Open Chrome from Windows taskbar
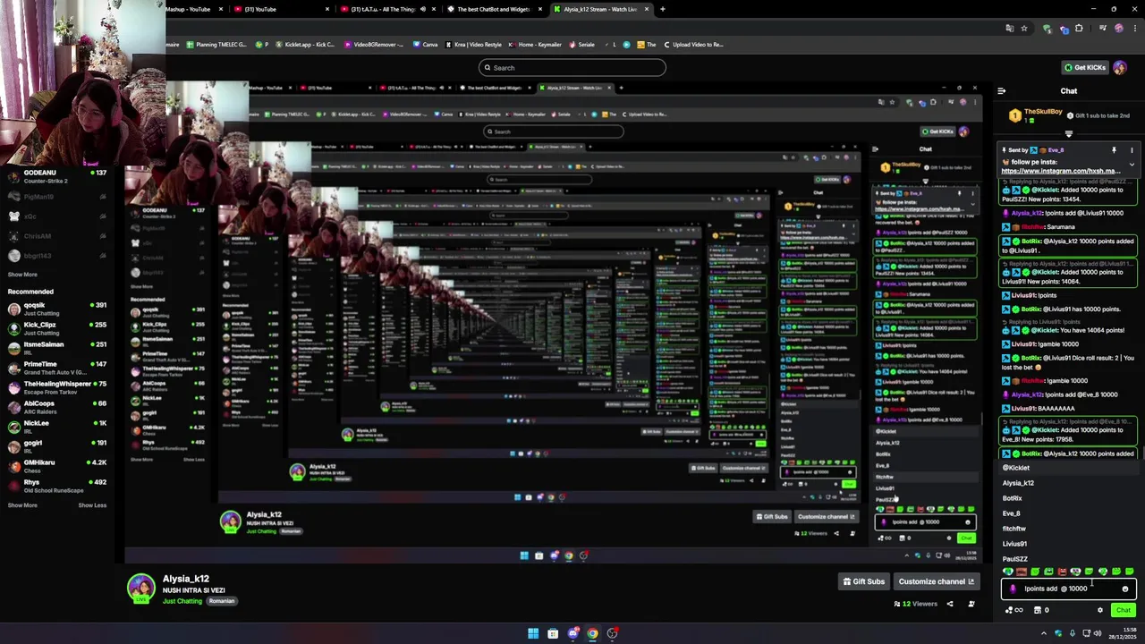The height and width of the screenshot is (644, 1145). click(x=592, y=633)
